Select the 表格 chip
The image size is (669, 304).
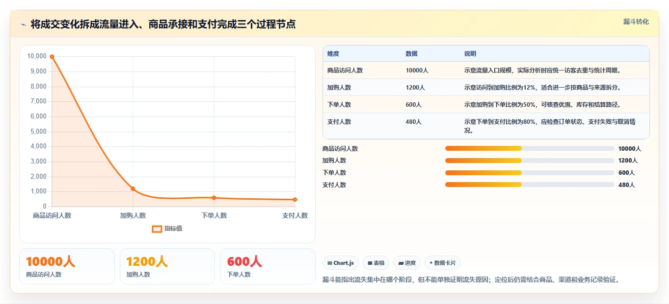tap(376, 263)
